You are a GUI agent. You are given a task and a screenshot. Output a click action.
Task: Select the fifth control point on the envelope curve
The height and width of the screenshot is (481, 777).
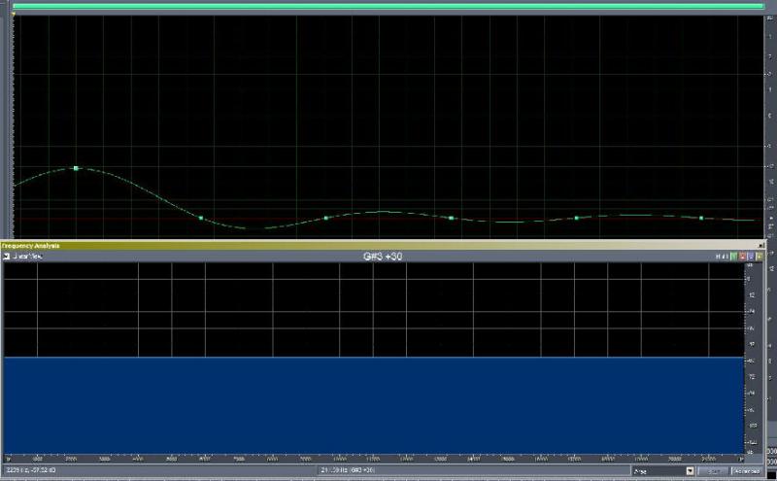(576, 218)
